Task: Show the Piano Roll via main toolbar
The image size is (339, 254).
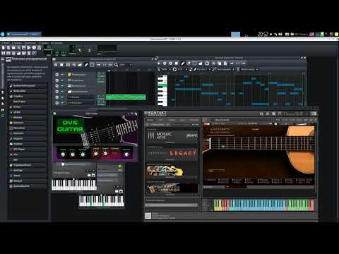Action: tap(13, 54)
